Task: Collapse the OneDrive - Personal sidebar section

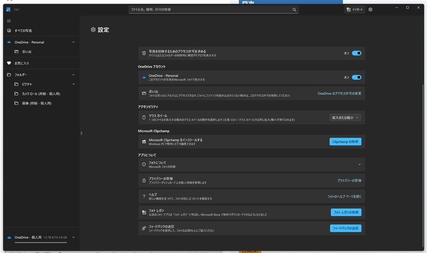Action: coord(73,42)
